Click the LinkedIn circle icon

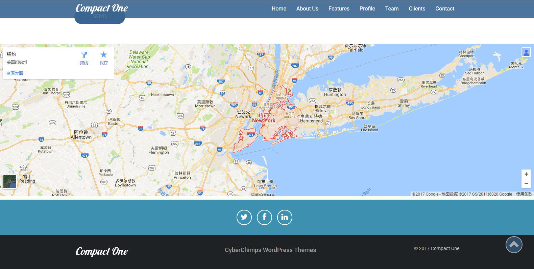tap(285, 217)
